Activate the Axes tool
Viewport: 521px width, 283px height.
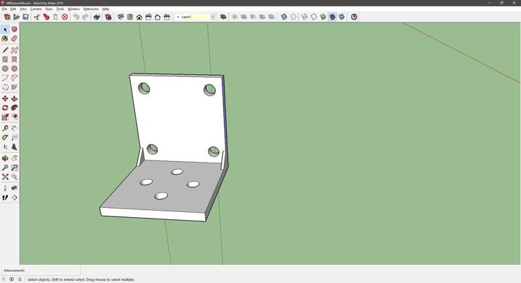tap(5, 147)
